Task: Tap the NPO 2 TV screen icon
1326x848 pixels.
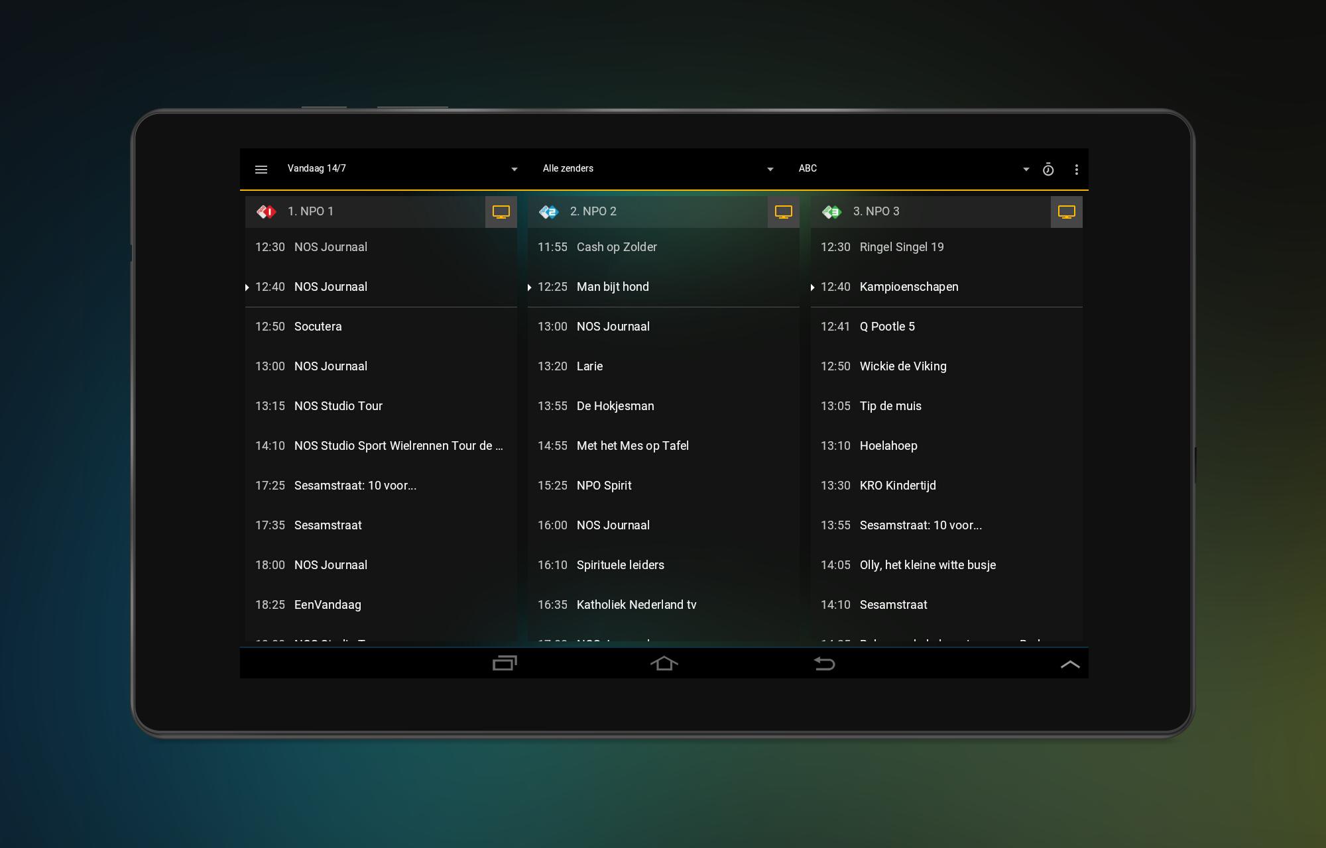Action: point(783,212)
